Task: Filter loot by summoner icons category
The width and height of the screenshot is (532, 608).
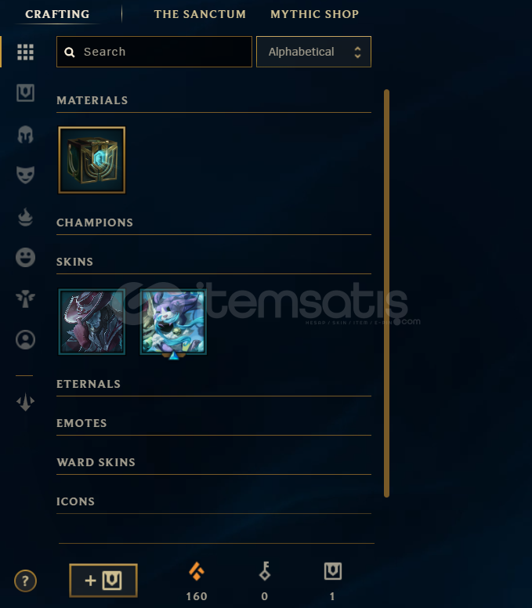Action: coord(25,340)
